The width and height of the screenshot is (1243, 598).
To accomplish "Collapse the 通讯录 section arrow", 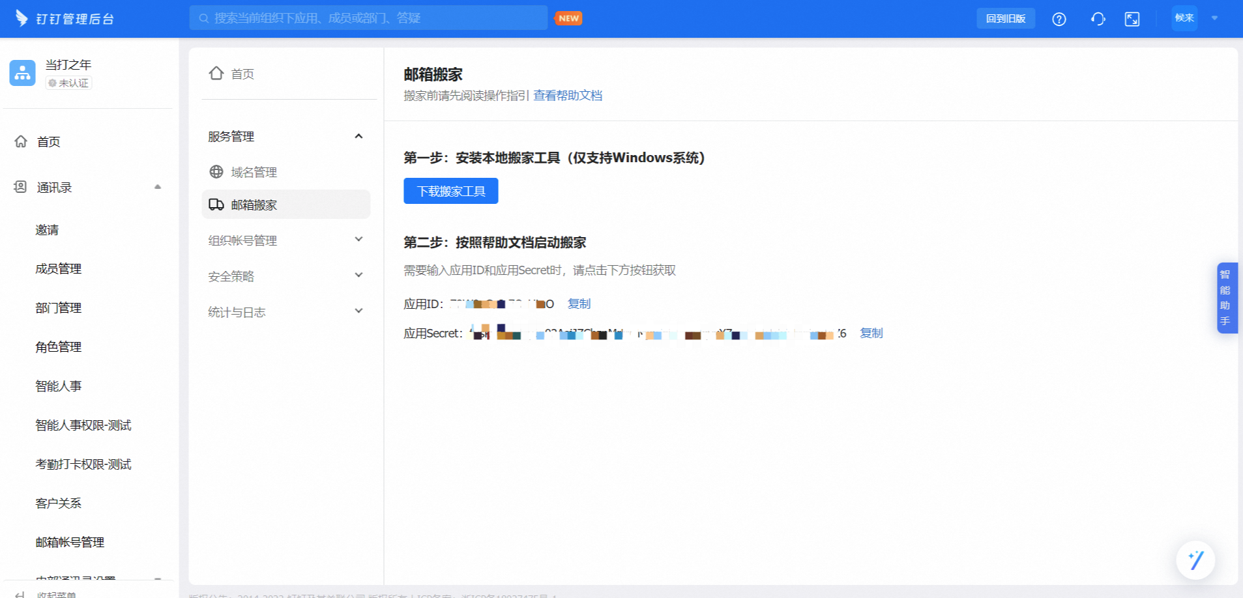I will [158, 187].
